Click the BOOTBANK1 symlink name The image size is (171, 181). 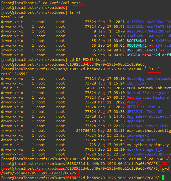click(x=137, y=41)
